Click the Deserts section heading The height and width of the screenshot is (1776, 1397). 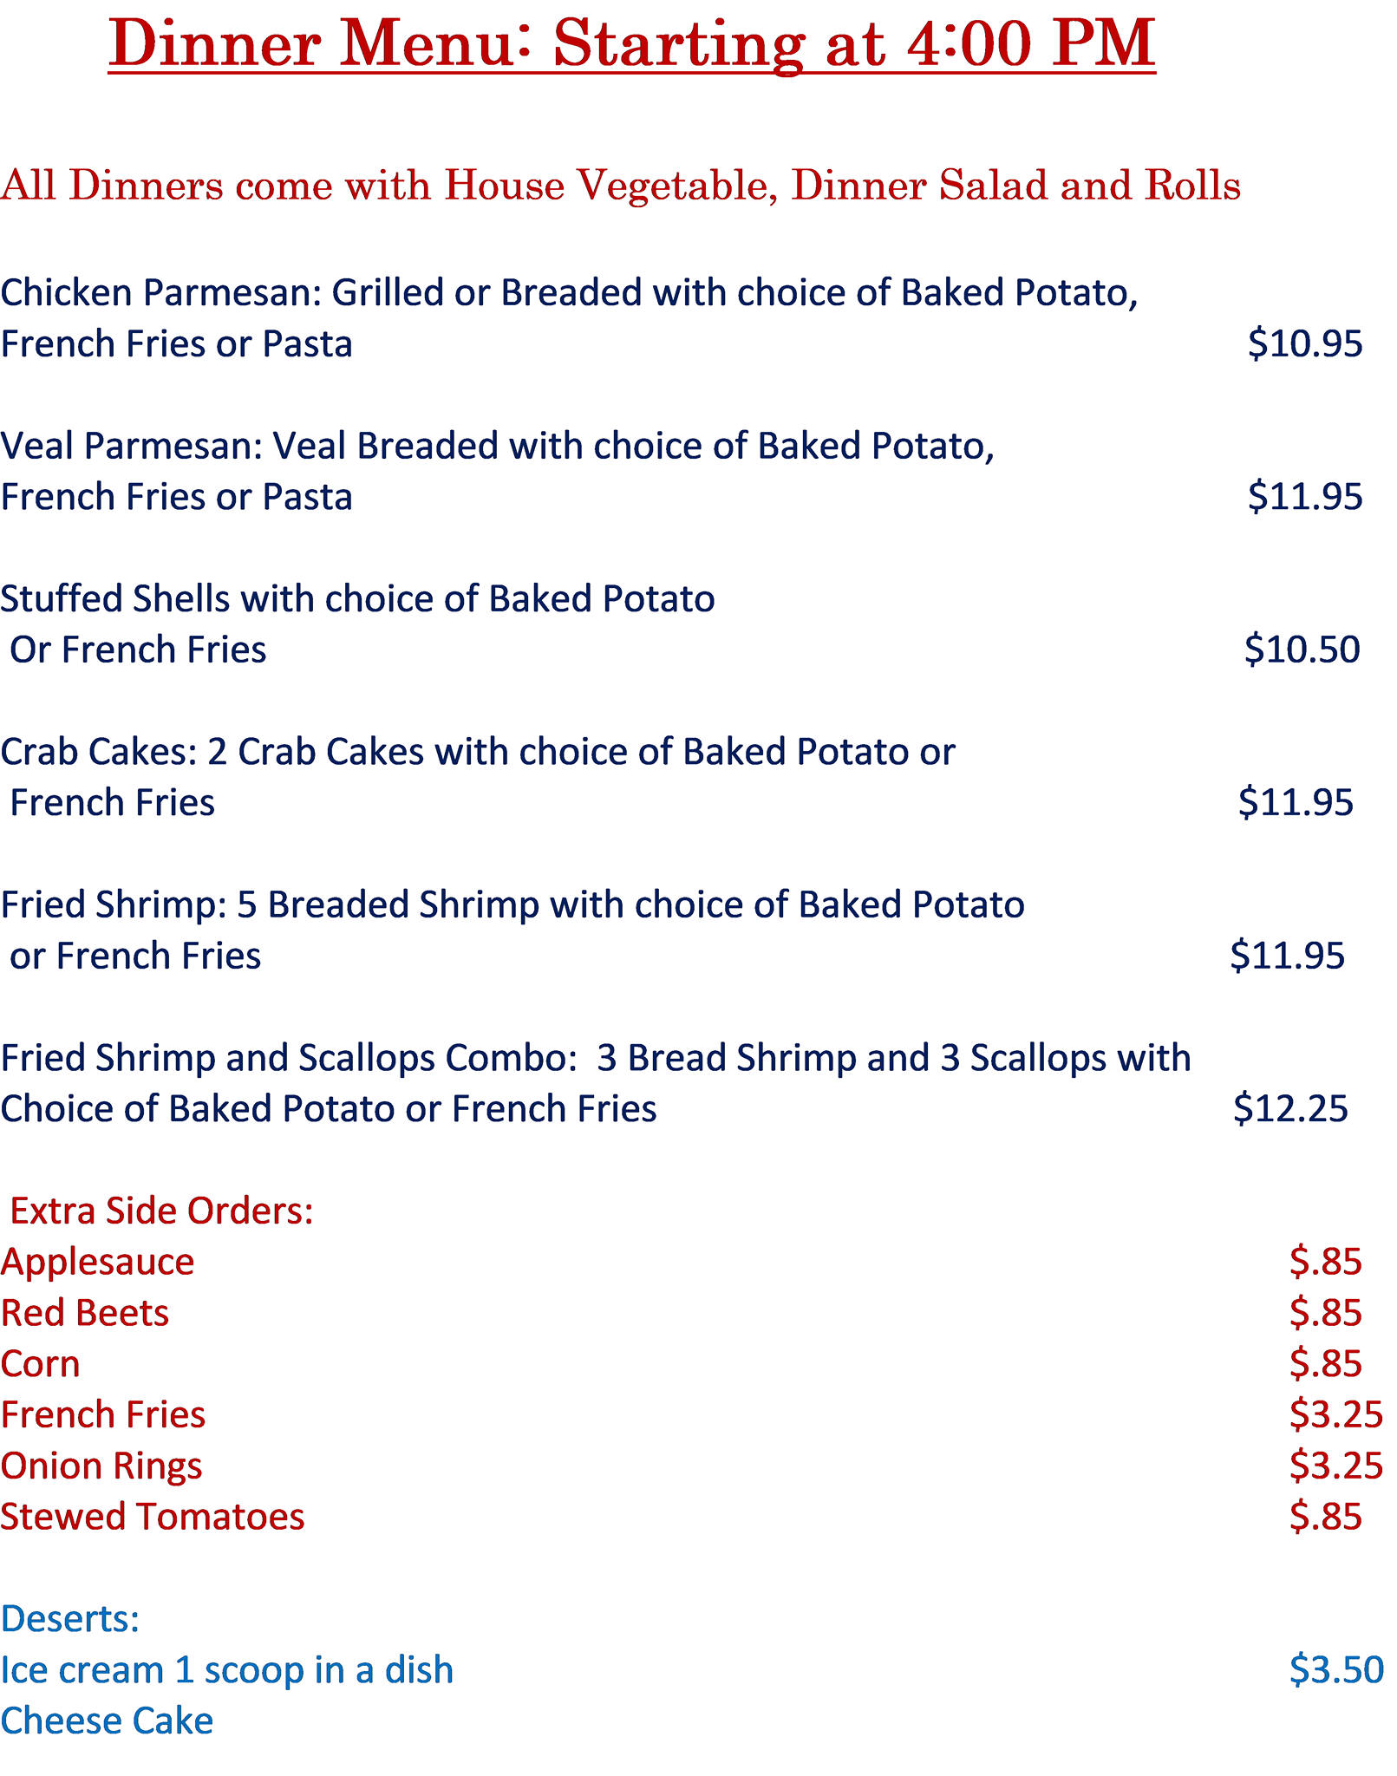(70, 1619)
